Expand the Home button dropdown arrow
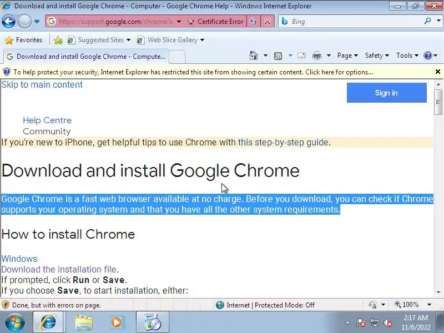 pyautogui.click(x=265, y=56)
